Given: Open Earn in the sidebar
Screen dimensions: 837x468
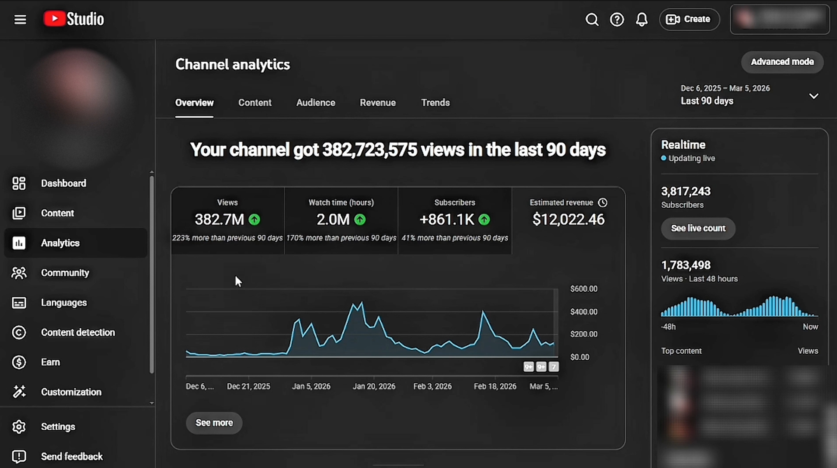Looking at the screenshot, I should tap(51, 362).
